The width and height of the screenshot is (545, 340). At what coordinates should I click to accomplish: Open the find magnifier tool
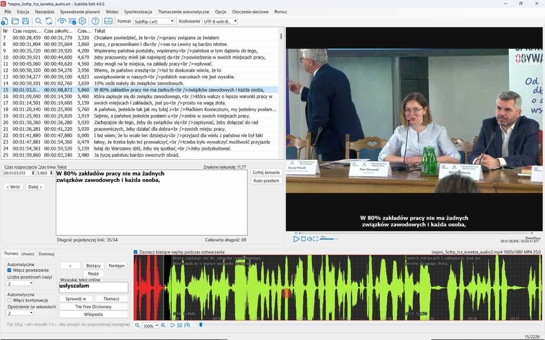(38, 21)
